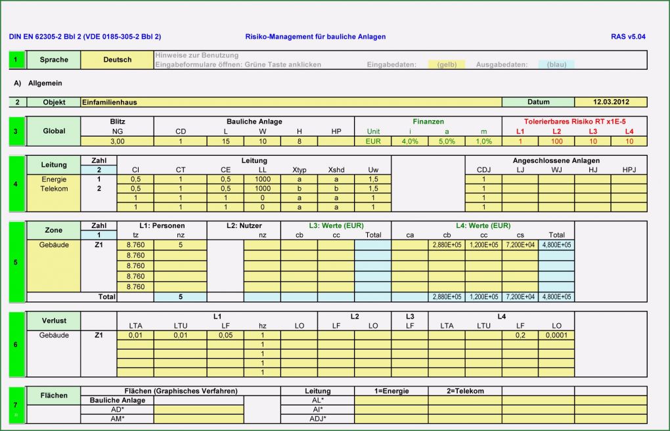
Task: Click the blue (blau) Ausgabedaten legend
Action: 557,64
